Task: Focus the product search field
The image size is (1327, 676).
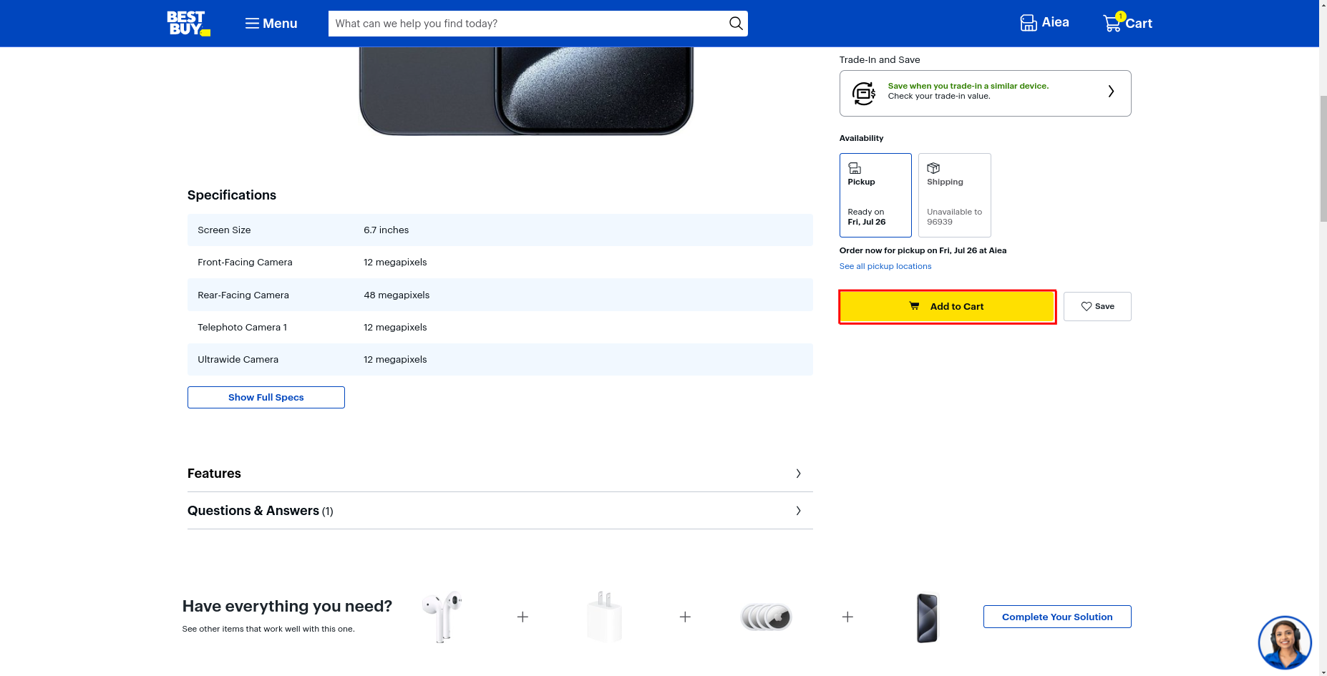Action: [526, 24]
